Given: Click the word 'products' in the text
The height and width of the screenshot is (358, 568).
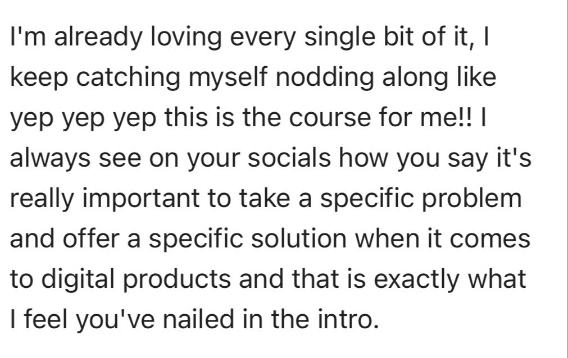Looking at the screenshot, I should point(176,280).
